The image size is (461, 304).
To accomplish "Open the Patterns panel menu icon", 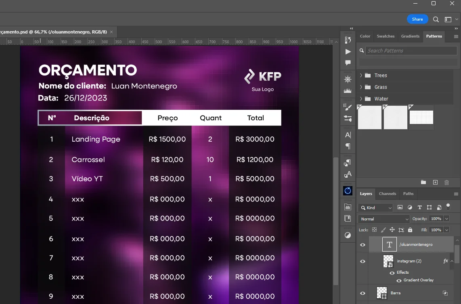I will coord(456,36).
